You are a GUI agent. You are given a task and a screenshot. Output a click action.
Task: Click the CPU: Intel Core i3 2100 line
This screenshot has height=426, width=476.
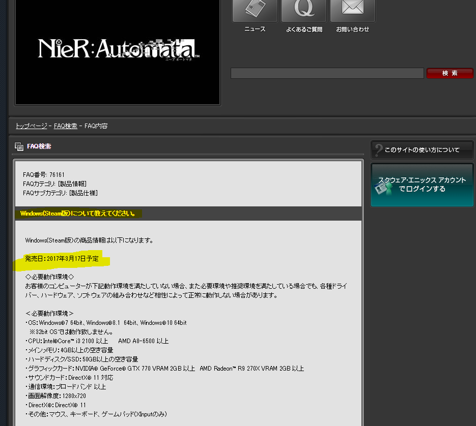[x=97, y=341]
